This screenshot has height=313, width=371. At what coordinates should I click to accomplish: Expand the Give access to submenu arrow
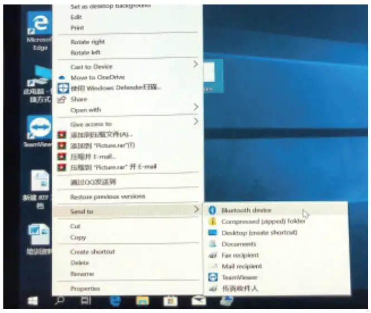(x=196, y=121)
